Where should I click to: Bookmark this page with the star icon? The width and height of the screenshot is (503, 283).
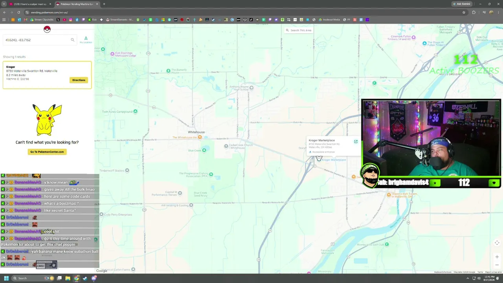[464, 12]
